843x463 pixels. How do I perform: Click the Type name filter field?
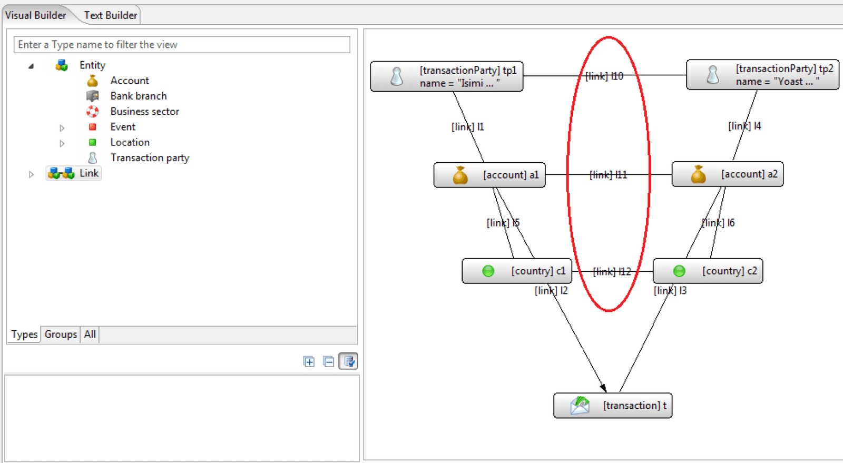click(182, 45)
